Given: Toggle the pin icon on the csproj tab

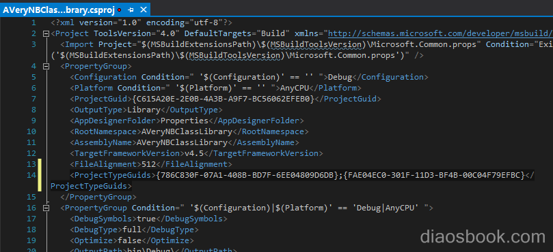Looking at the screenshot, I should pyautogui.click(x=131, y=10).
